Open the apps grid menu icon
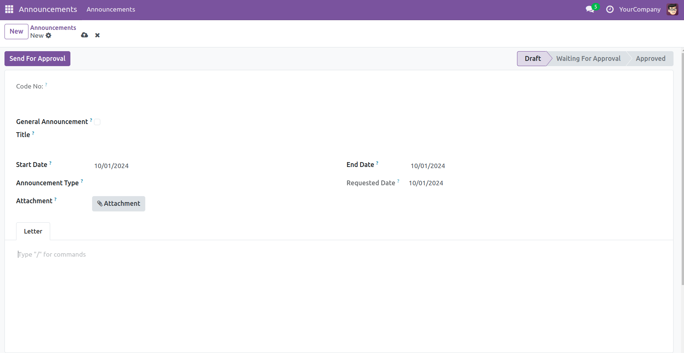 [9, 9]
